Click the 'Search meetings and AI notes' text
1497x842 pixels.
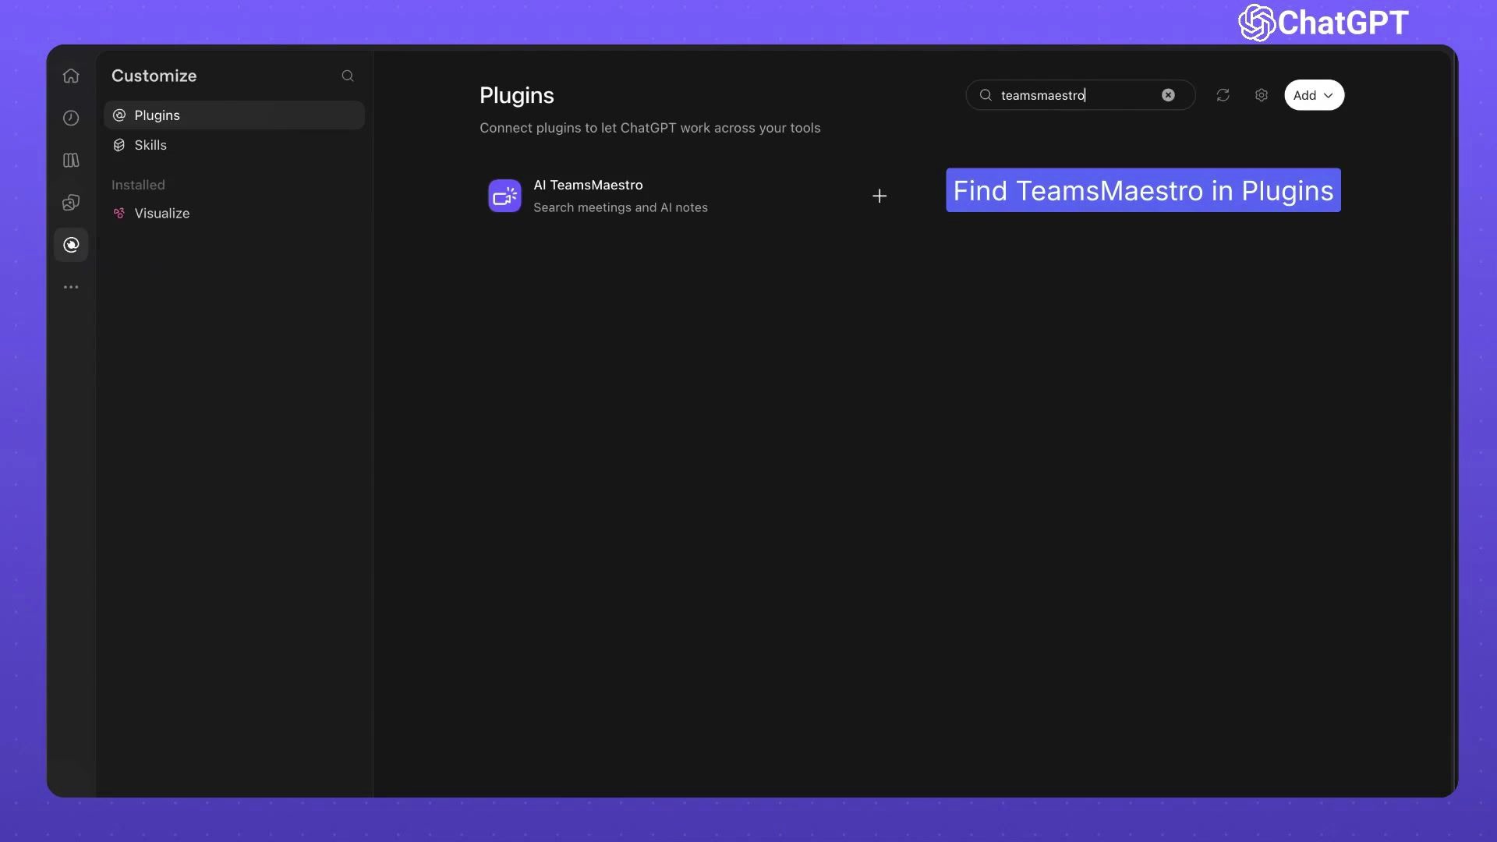point(621,207)
